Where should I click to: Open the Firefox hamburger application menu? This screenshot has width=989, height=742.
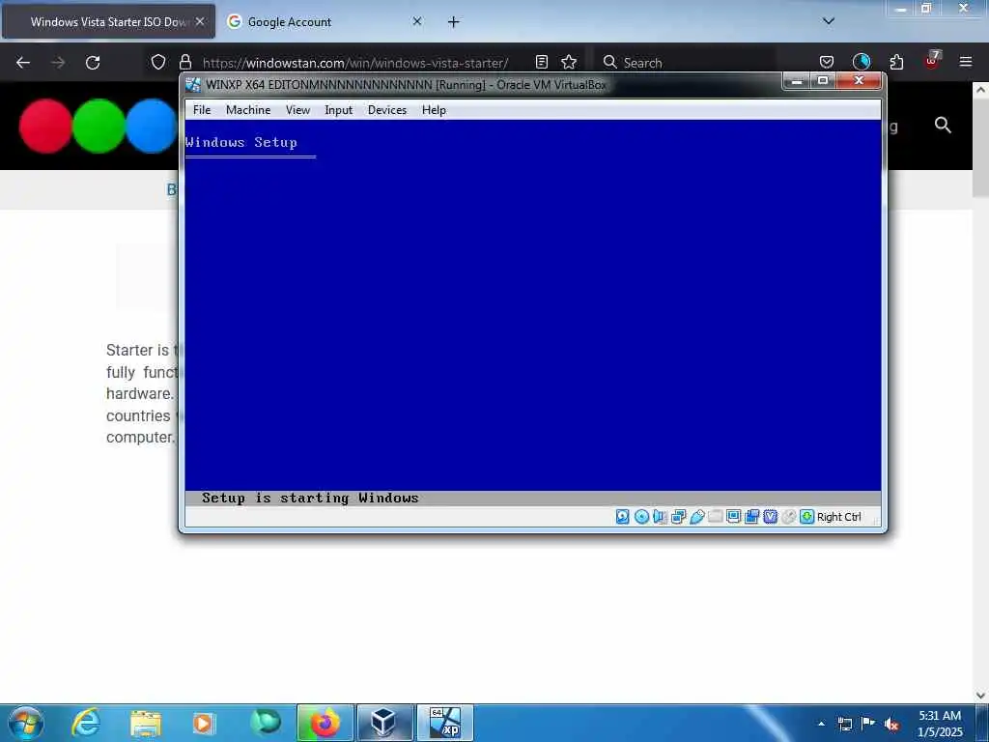click(966, 62)
